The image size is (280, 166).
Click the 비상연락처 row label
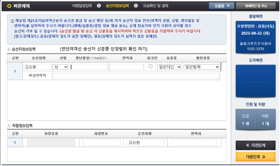click(x=37, y=76)
